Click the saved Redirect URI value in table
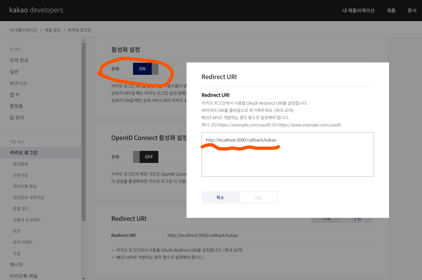The image size is (422, 280). pyautogui.click(x=203, y=235)
